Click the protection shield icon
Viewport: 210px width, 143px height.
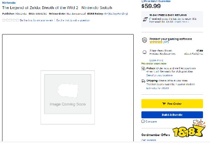[144, 40]
